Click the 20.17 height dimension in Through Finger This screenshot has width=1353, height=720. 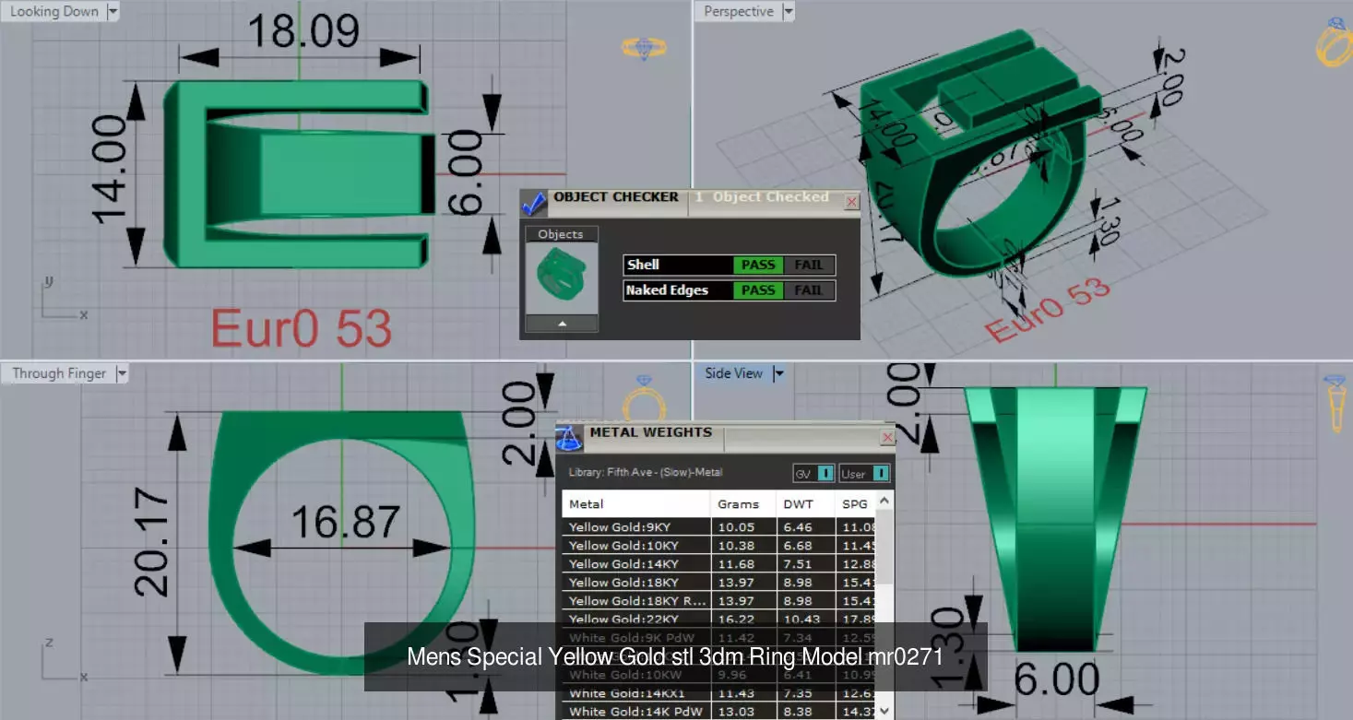tap(151, 543)
